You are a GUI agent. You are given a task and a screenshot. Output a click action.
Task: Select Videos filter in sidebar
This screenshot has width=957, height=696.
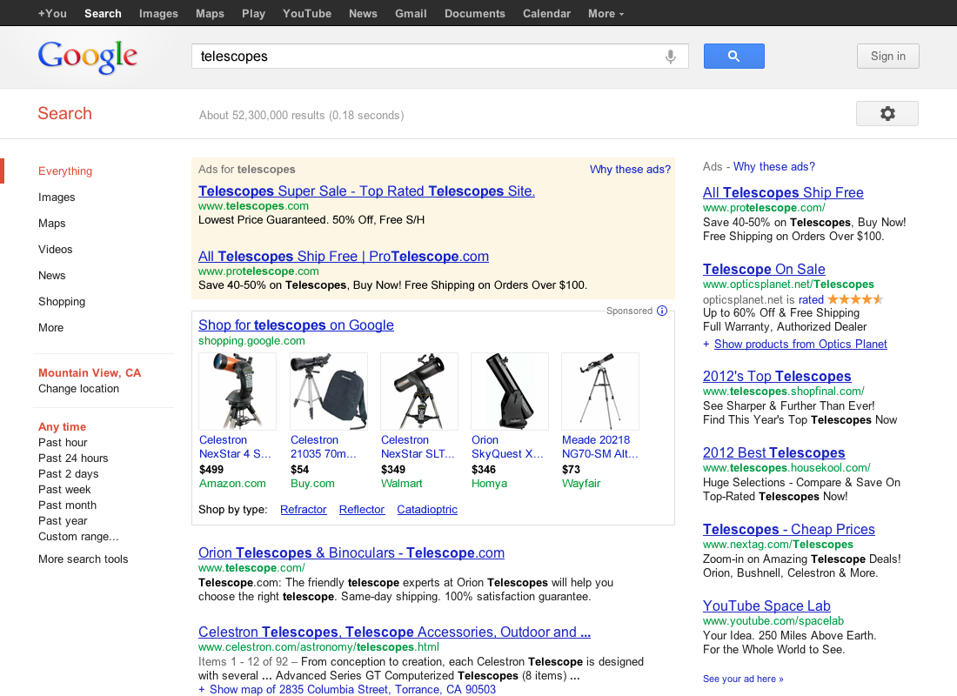tap(55, 249)
